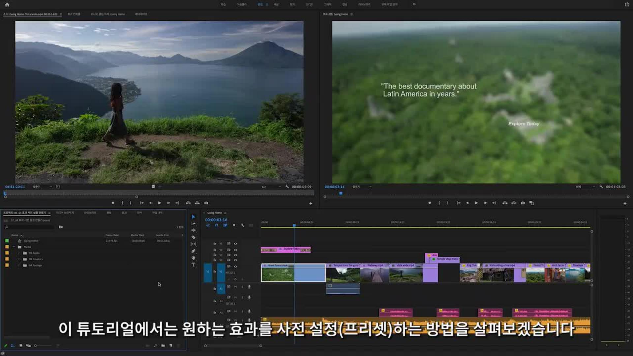This screenshot has height=356, width=633.
Task: Mute audio track A1
Action: (235, 287)
